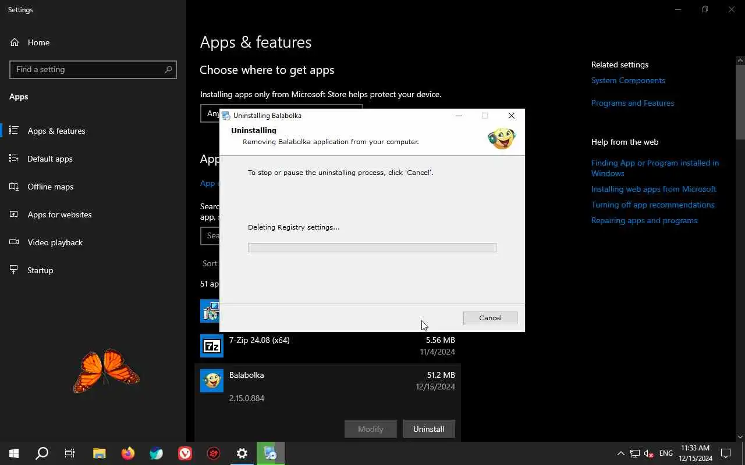Click the Default apps sidebar icon
This screenshot has width=745, height=465.
(x=14, y=159)
